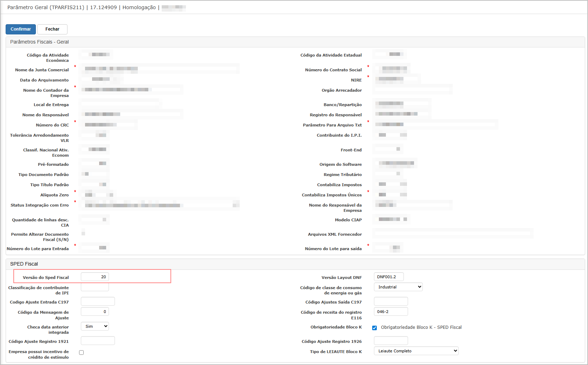Open the Industrial energy class dropdown
Image resolution: width=588 pixels, height=365 pixels.
398,287
